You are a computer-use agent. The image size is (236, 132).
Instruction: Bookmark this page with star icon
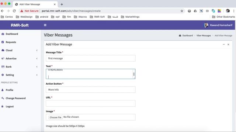click(182, 11)
